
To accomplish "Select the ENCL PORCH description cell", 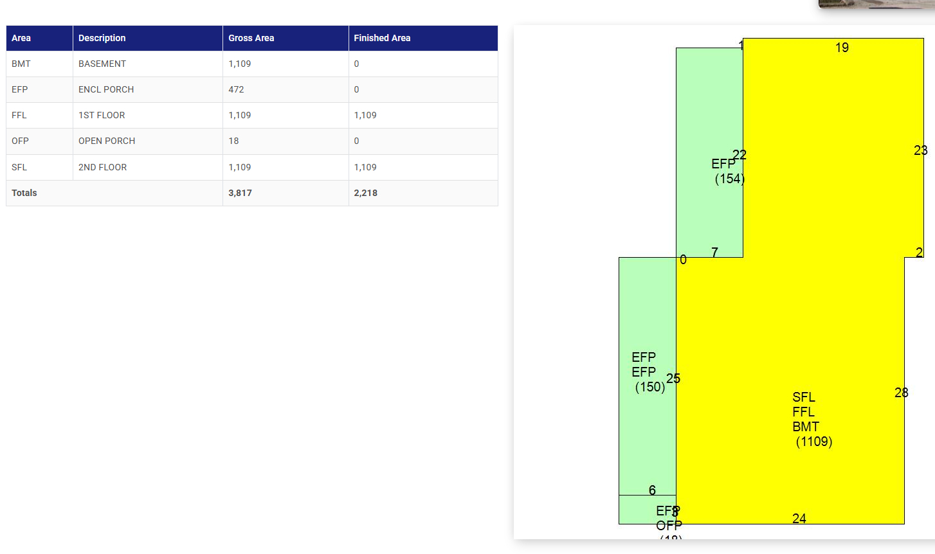I will click(x=106, y=89).
